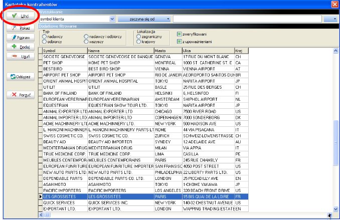340x220 pixels.
Task: Select the ORIENT ANIMAL HOSPITAL name cell
Action: click(x=121, y=81)
